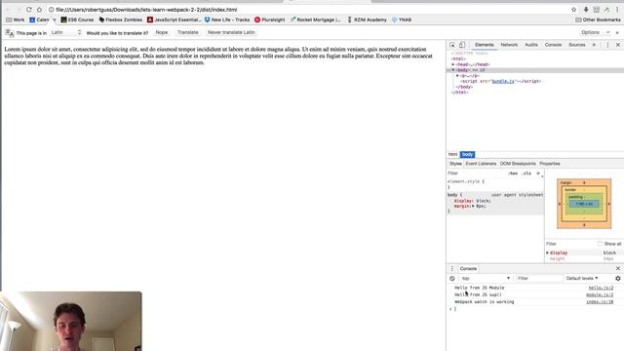
Task: Open the DevTools customize menu
Action: click(x=607, y=45)
